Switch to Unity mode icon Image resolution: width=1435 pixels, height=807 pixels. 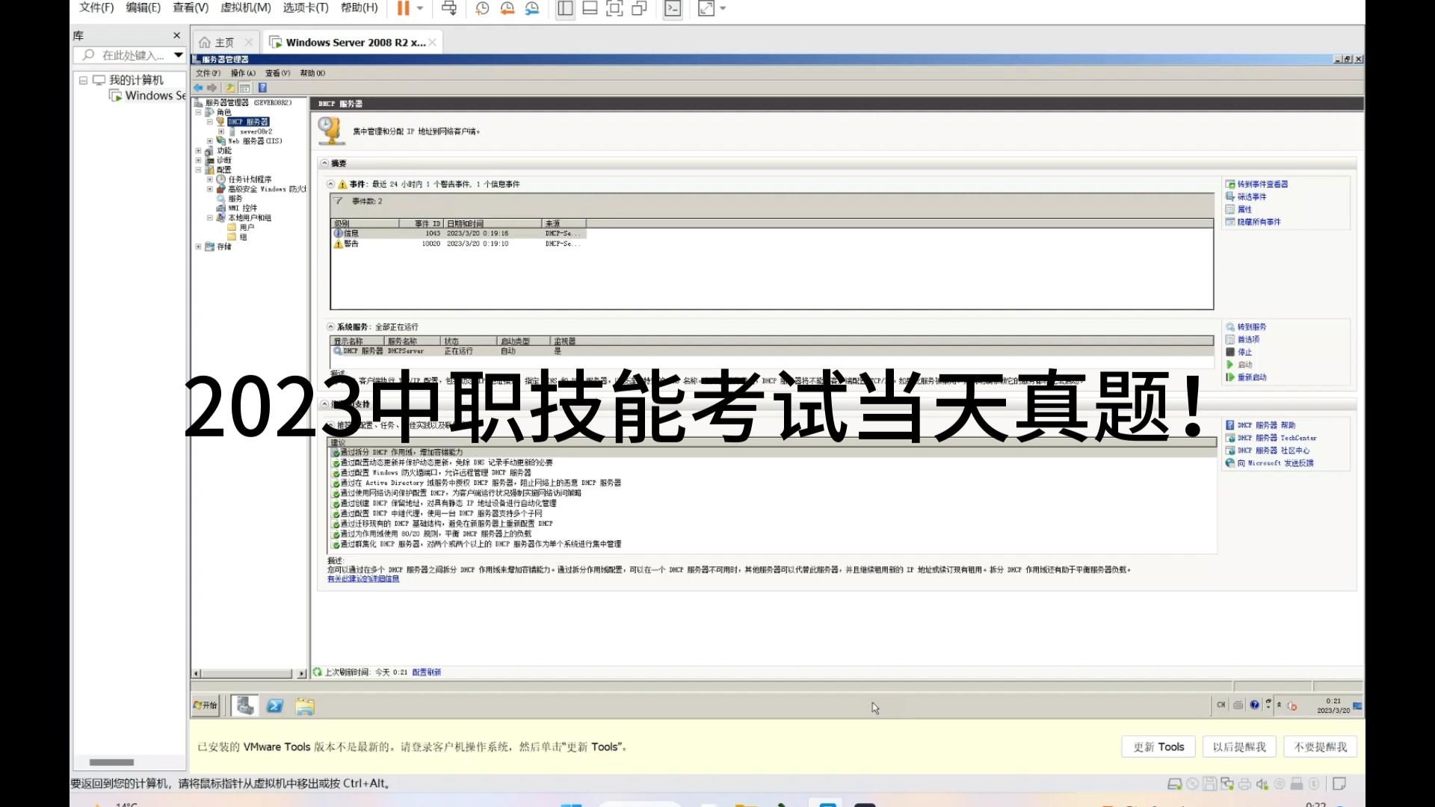639,8
